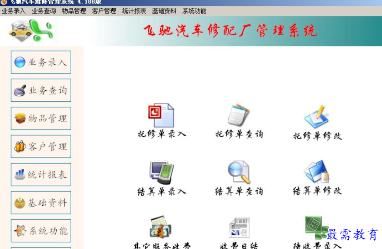Open the 系统功能 menu

[x=194, y=11]
